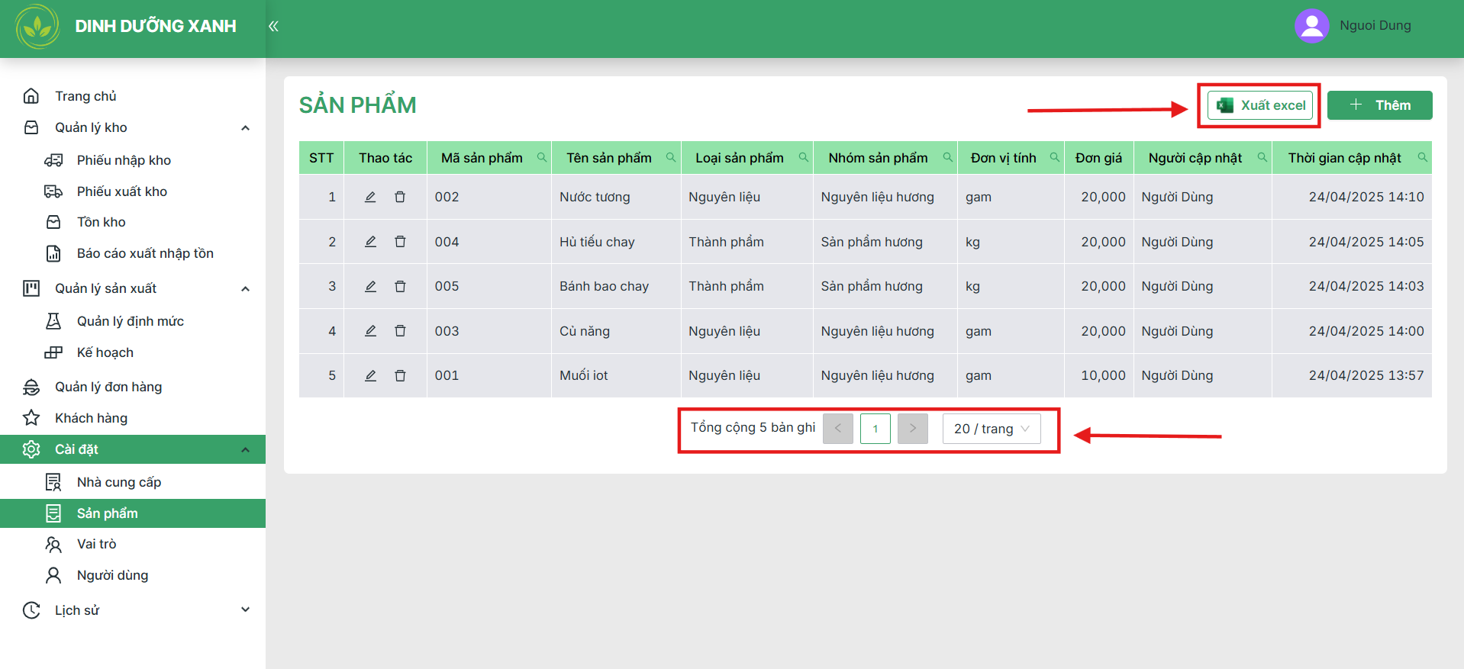Click edit pencil for product 005

[x=370, y=286]
